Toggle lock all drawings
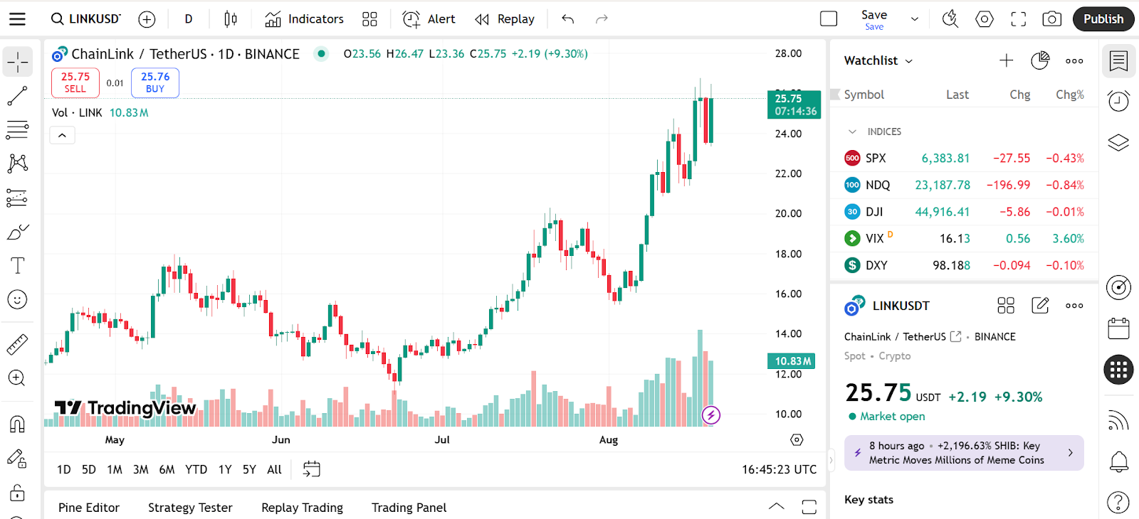The width and height of the screenshot is (1139, 519). (18, 493)
